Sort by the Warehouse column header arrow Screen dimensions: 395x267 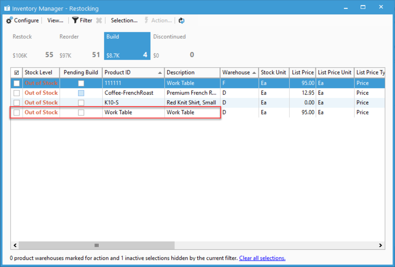pos(254,73)
